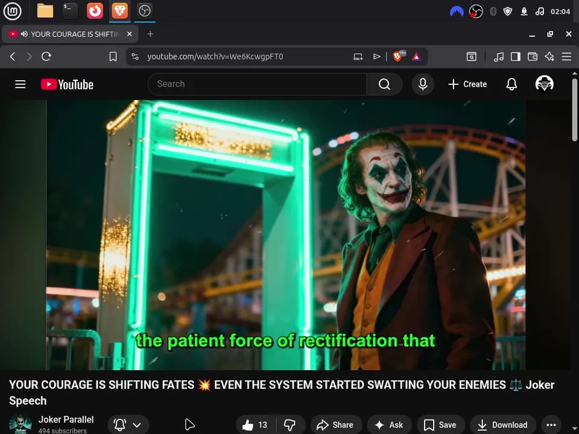Like the video
The width and height of the screenshot is (579, 434).
click(256, 425)
